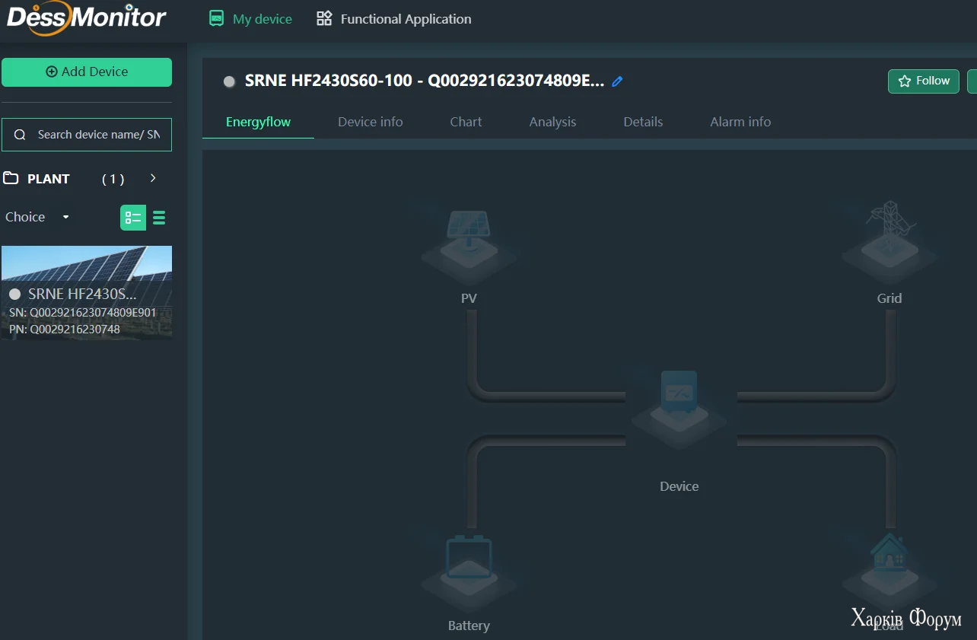Follow this device
This screenshot has height=640, width=977.
(x=923, y=81)
